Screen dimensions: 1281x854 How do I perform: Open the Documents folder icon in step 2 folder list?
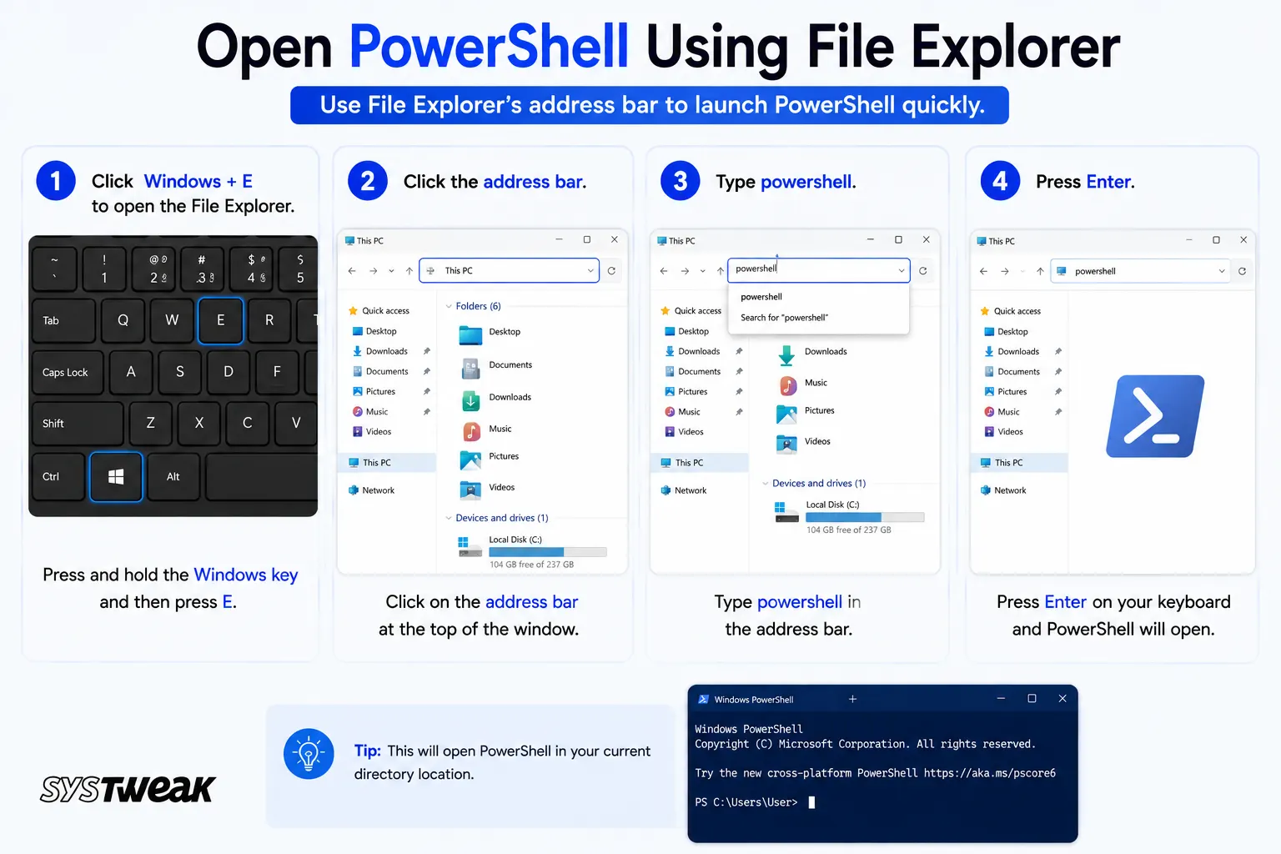click(471, 368)
